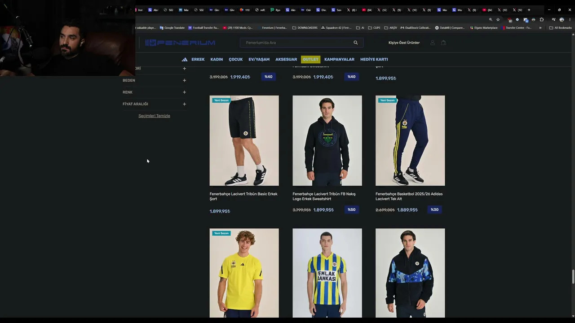Open the CLIPS bookmark folder
The width and height of the screenshot is (575, 323).
click(374, 28)
